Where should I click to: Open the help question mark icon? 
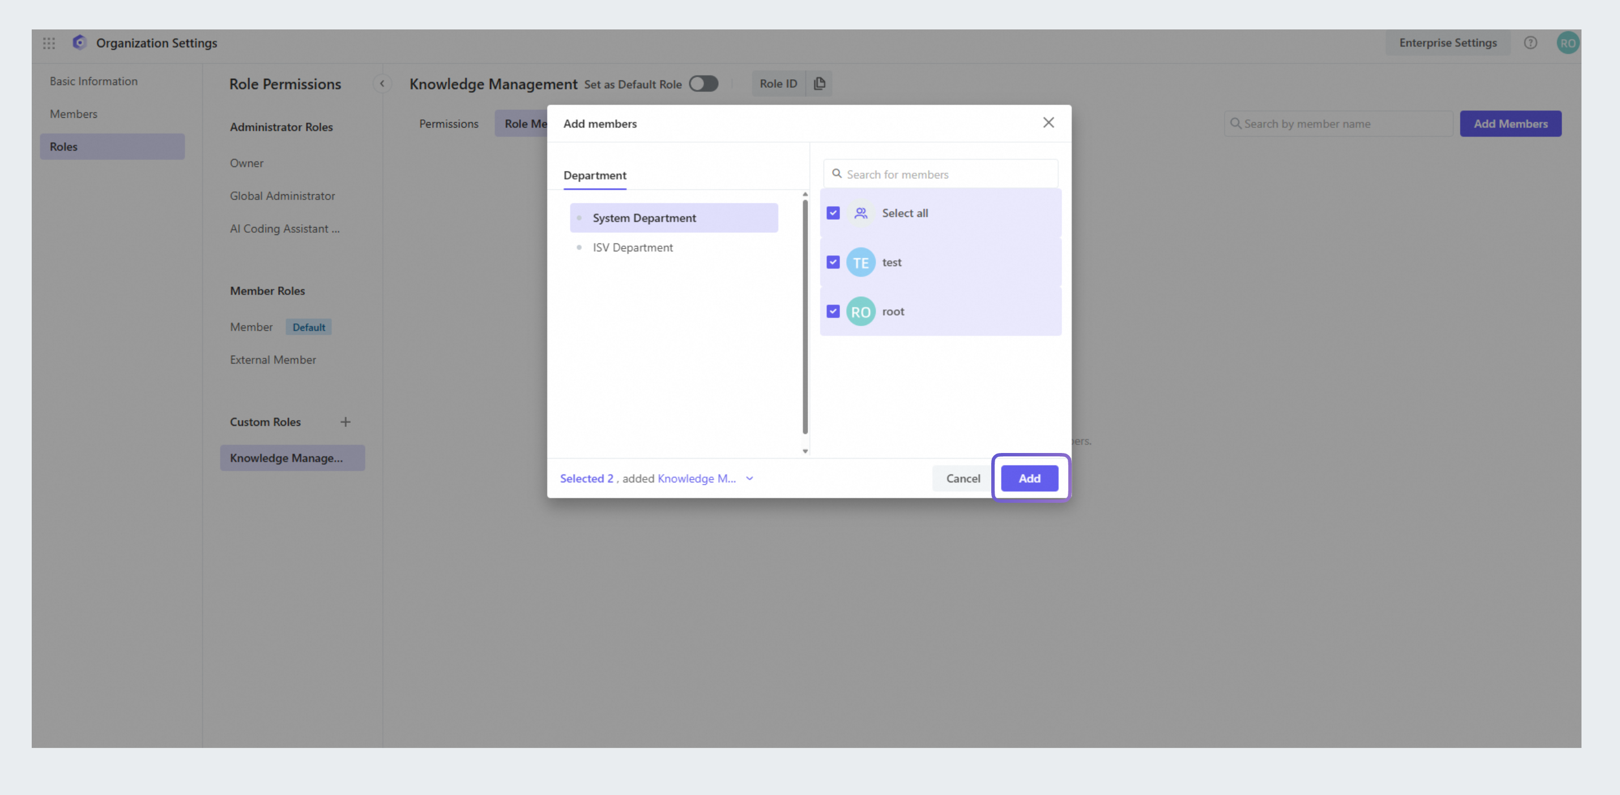[1530, 42]
